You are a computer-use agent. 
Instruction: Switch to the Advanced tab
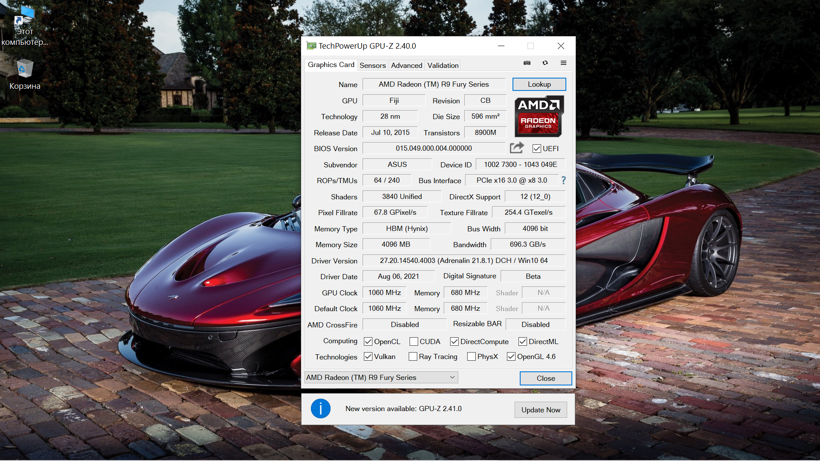click(406, 65)
